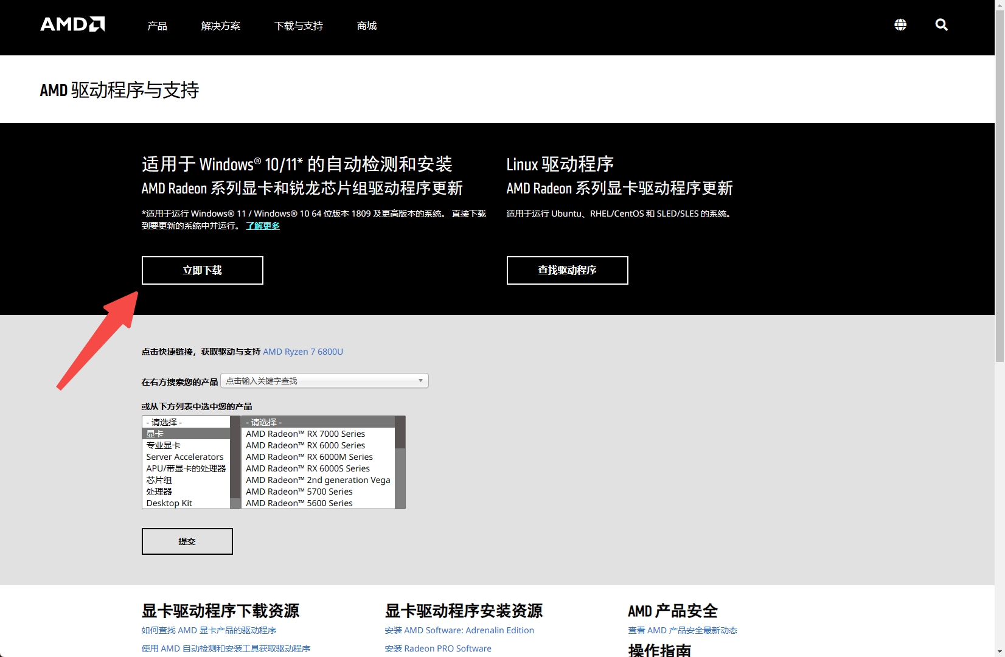Viewport: 1005px width, 657px height.
Task: Click the 立即下载 button
Action: [x=203, y=270]
